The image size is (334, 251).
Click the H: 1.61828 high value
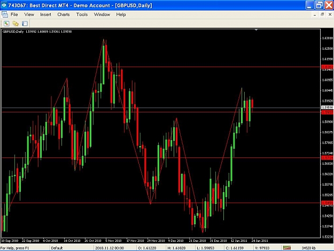pyautogui.click(x=176, y=248)
